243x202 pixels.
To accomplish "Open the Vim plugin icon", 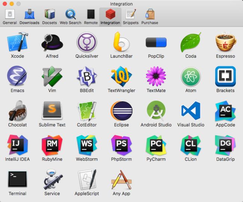I will point(52,76).
